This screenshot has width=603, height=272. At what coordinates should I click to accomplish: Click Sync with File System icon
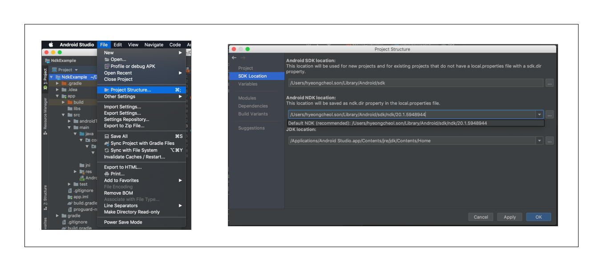(107, 150)
